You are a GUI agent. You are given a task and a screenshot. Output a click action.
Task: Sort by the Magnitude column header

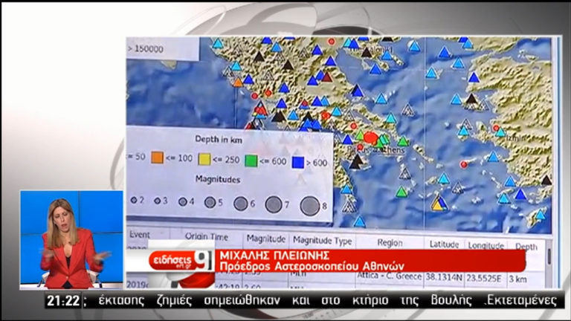[x=266, y=239]
